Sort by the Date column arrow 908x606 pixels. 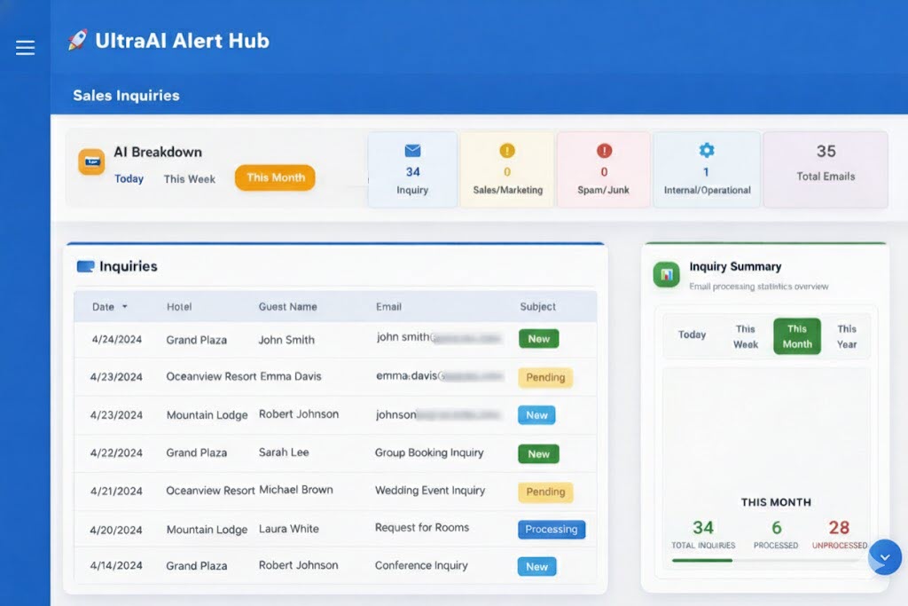click(124, 306)
